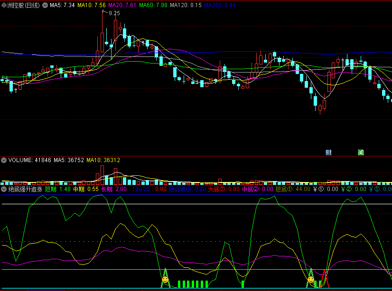Click the MA10: 7.56 yellow label
The image size is (392, 291).
click(x=92, y=5)
